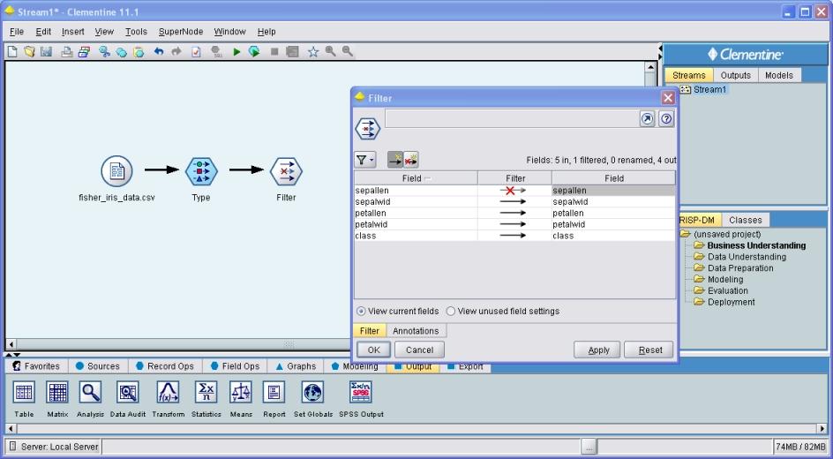Open the Annotations tab in Filter dialog
This screenshot has width=833, height=459.
tap(416, 331)
